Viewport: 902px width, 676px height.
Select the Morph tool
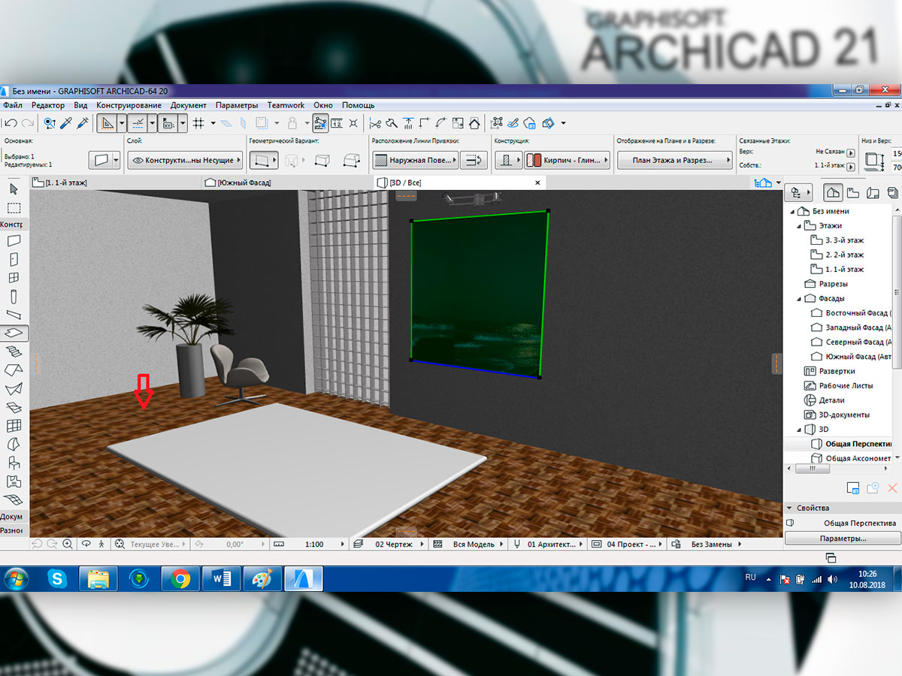[14, 408]
